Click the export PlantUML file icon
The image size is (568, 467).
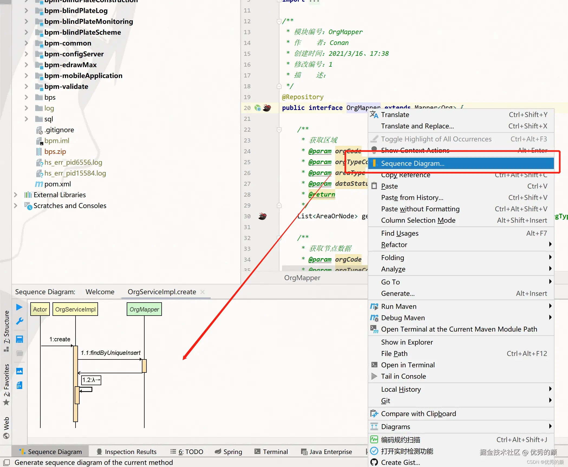tap(19, 385)
